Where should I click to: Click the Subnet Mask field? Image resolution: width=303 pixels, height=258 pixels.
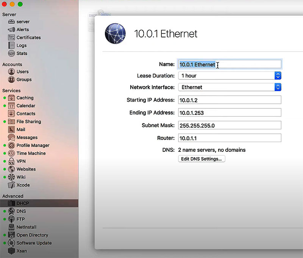(230, 125)
